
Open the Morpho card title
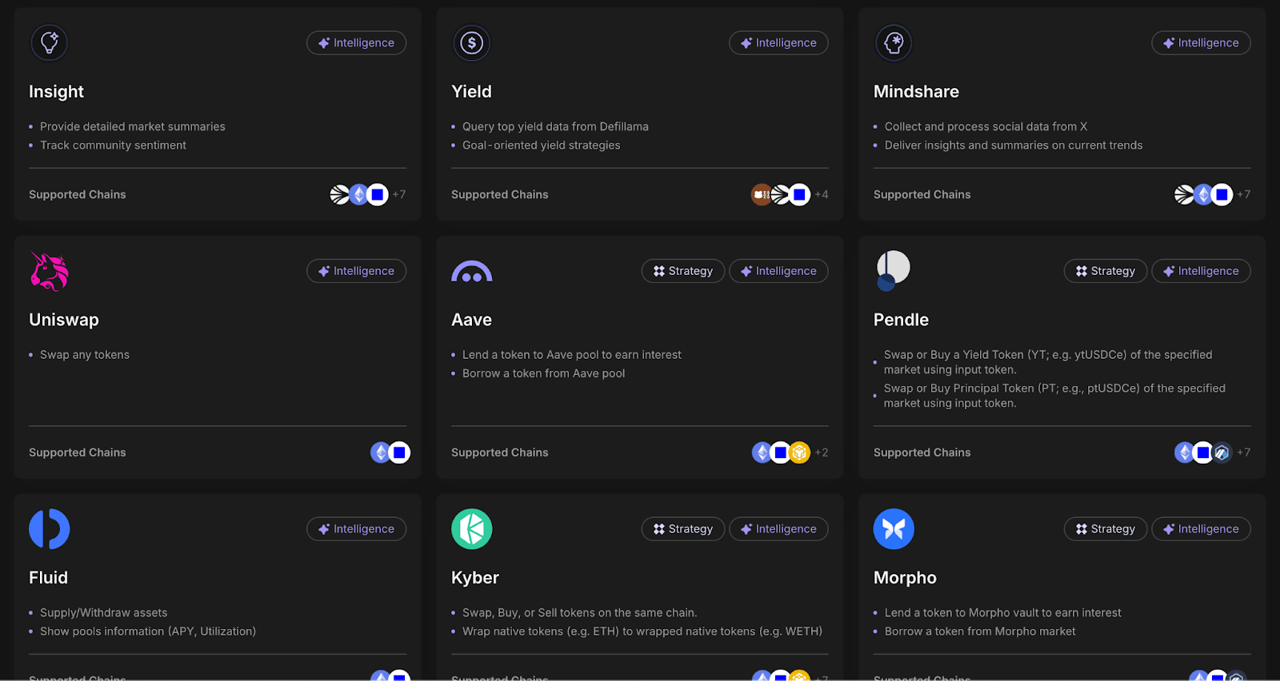pos(904,577)
